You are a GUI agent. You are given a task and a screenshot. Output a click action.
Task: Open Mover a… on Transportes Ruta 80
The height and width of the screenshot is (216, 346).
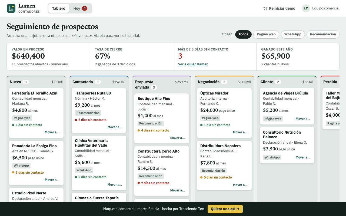pos(115,127)
